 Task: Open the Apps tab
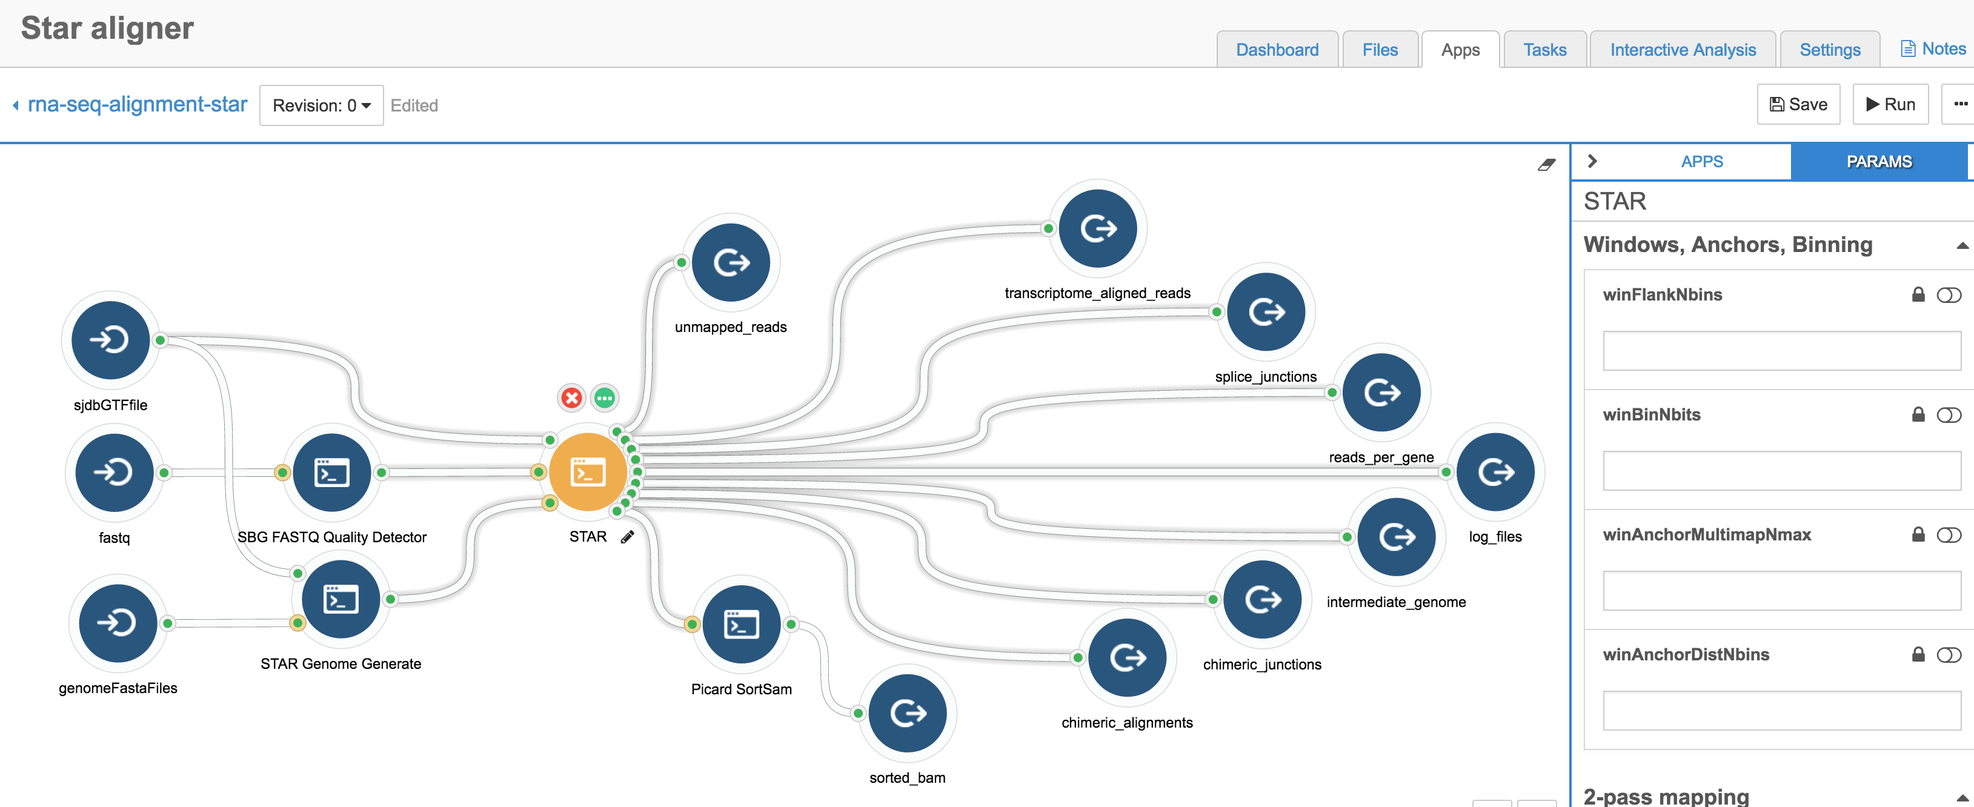(x=1460, y=50)
